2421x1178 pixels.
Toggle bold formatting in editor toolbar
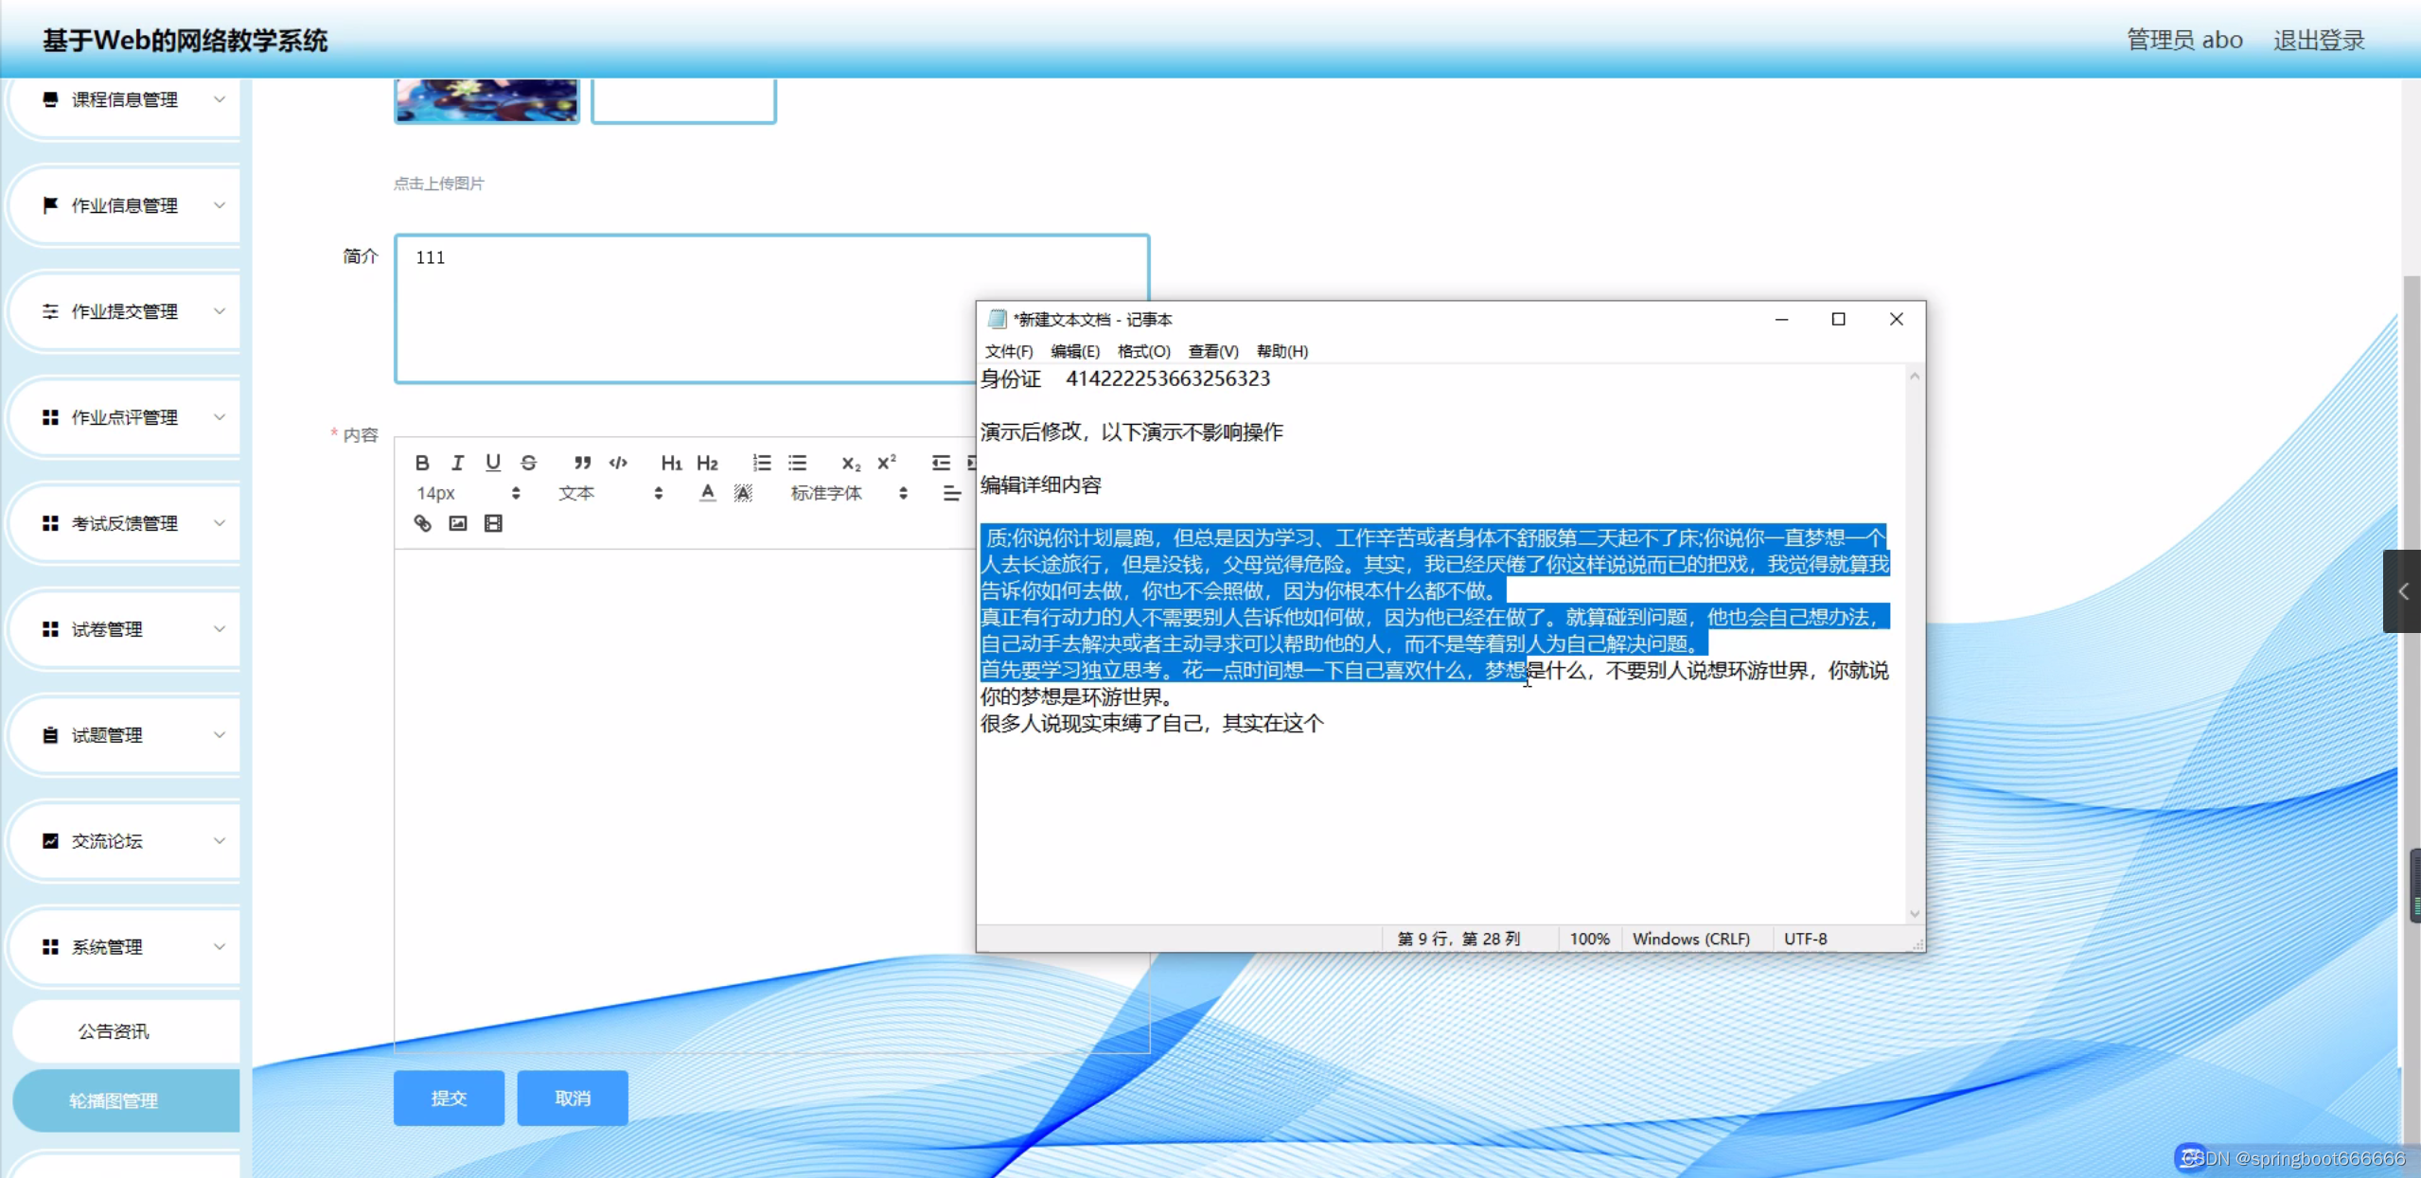click(x=422, y=463)
